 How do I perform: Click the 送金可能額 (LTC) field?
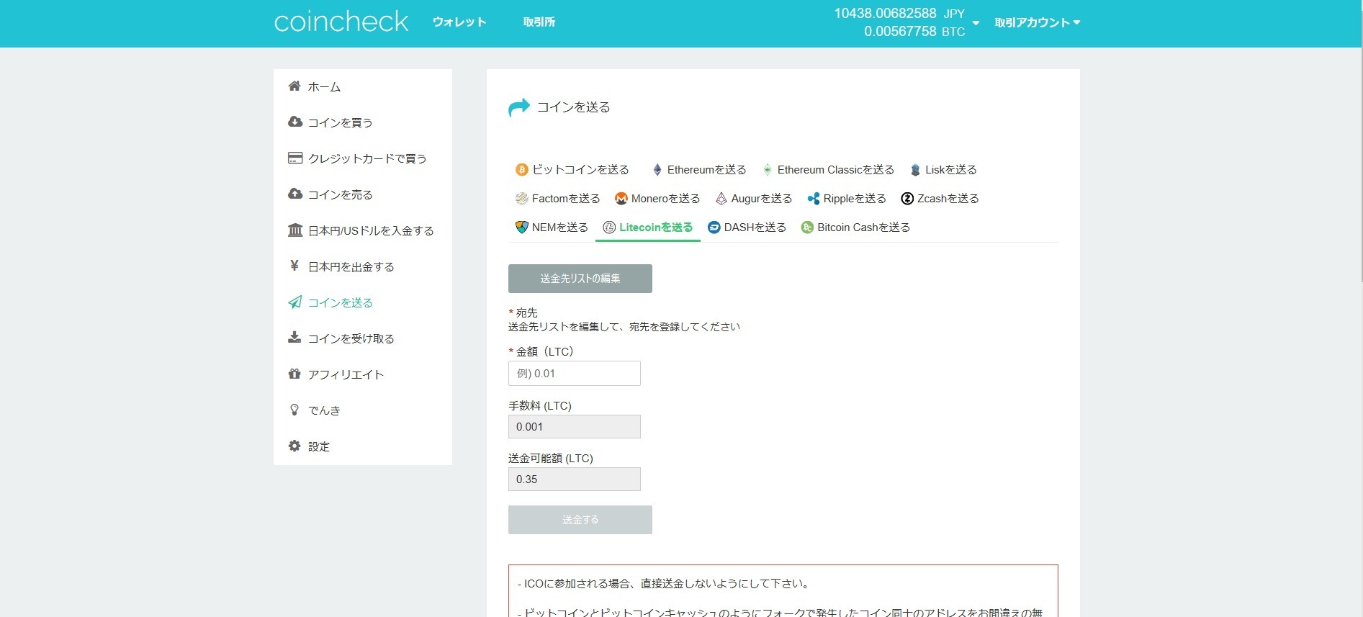[575, 479]
